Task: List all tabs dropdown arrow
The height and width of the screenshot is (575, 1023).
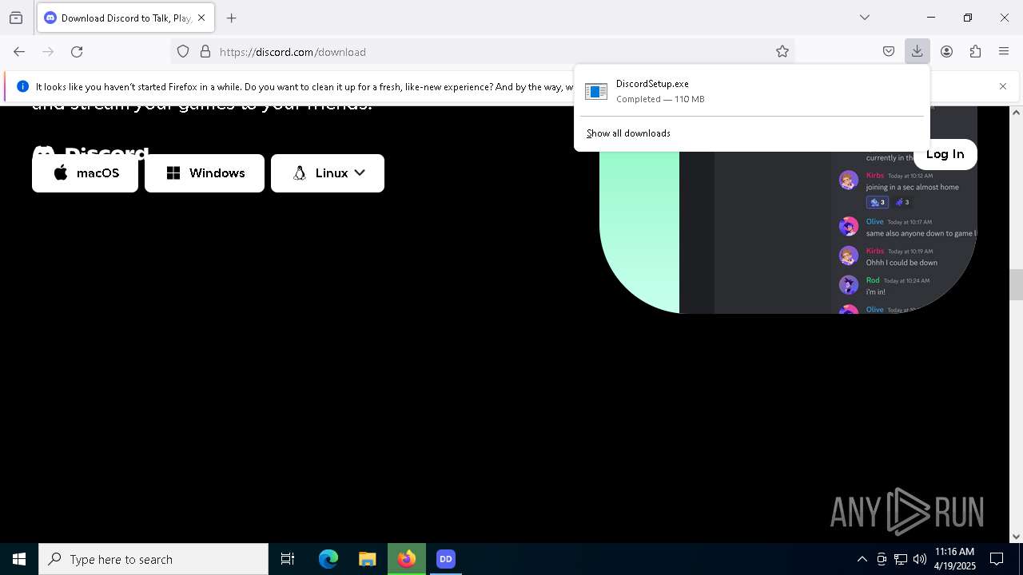Action: tap(865, 18)
